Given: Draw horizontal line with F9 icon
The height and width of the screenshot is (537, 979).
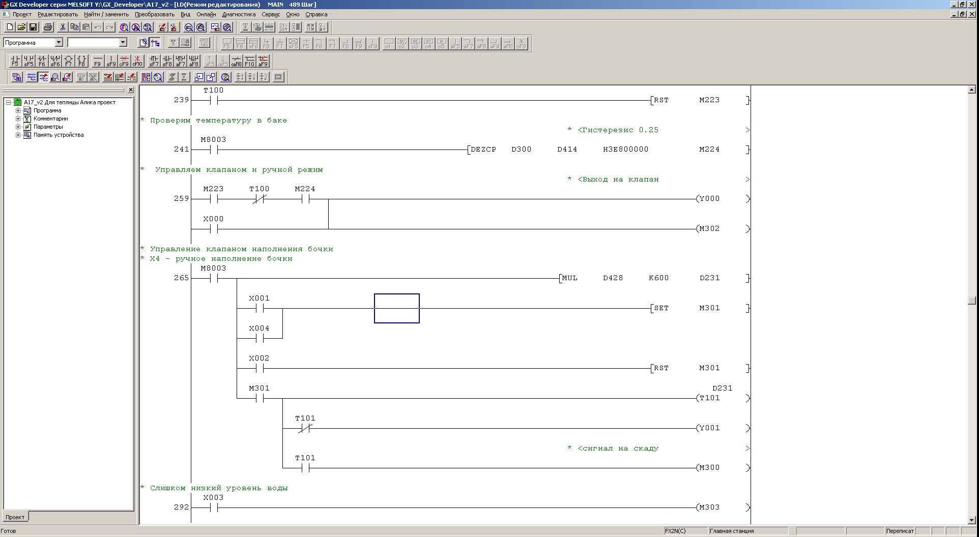Looking at the screenshot, I should (x=98, y=61).
